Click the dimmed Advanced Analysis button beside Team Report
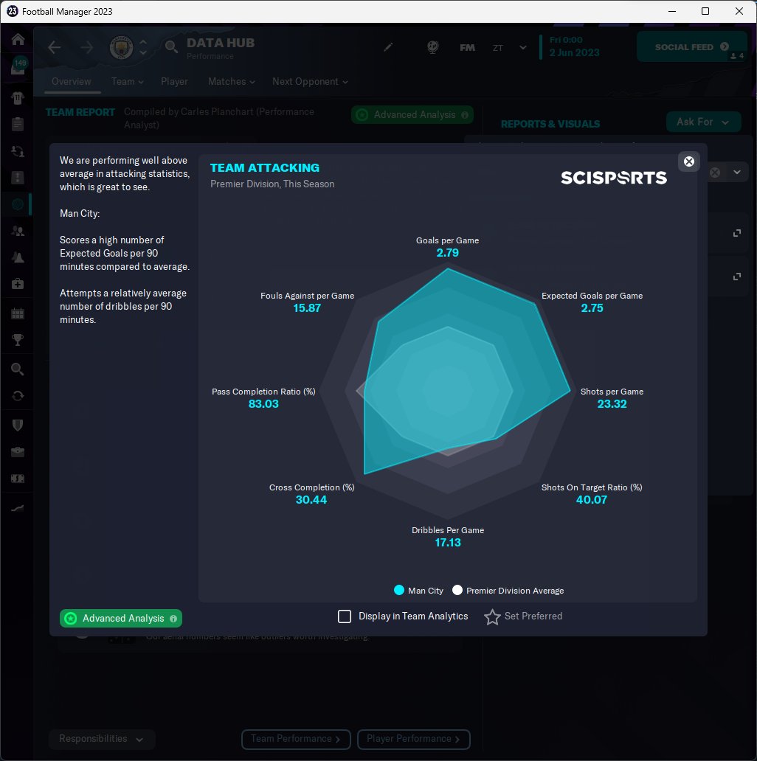This screenshot has height=761, width=757. 412,115
